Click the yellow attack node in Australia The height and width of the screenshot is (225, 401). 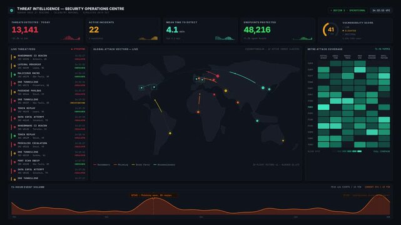point(283,141)
